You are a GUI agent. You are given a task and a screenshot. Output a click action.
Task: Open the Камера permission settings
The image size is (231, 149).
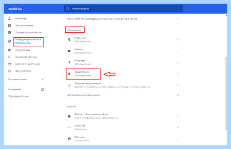coord(124,51)
